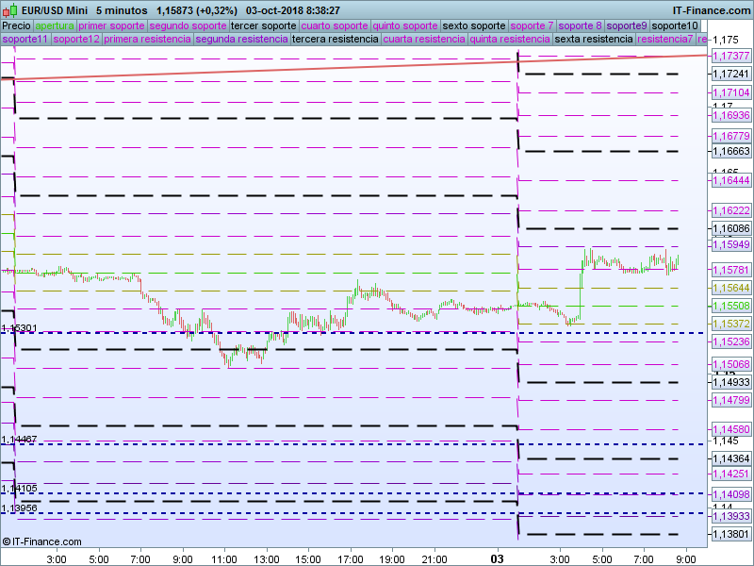
Task: Select the Precio legend label
Action: point(16,25)
